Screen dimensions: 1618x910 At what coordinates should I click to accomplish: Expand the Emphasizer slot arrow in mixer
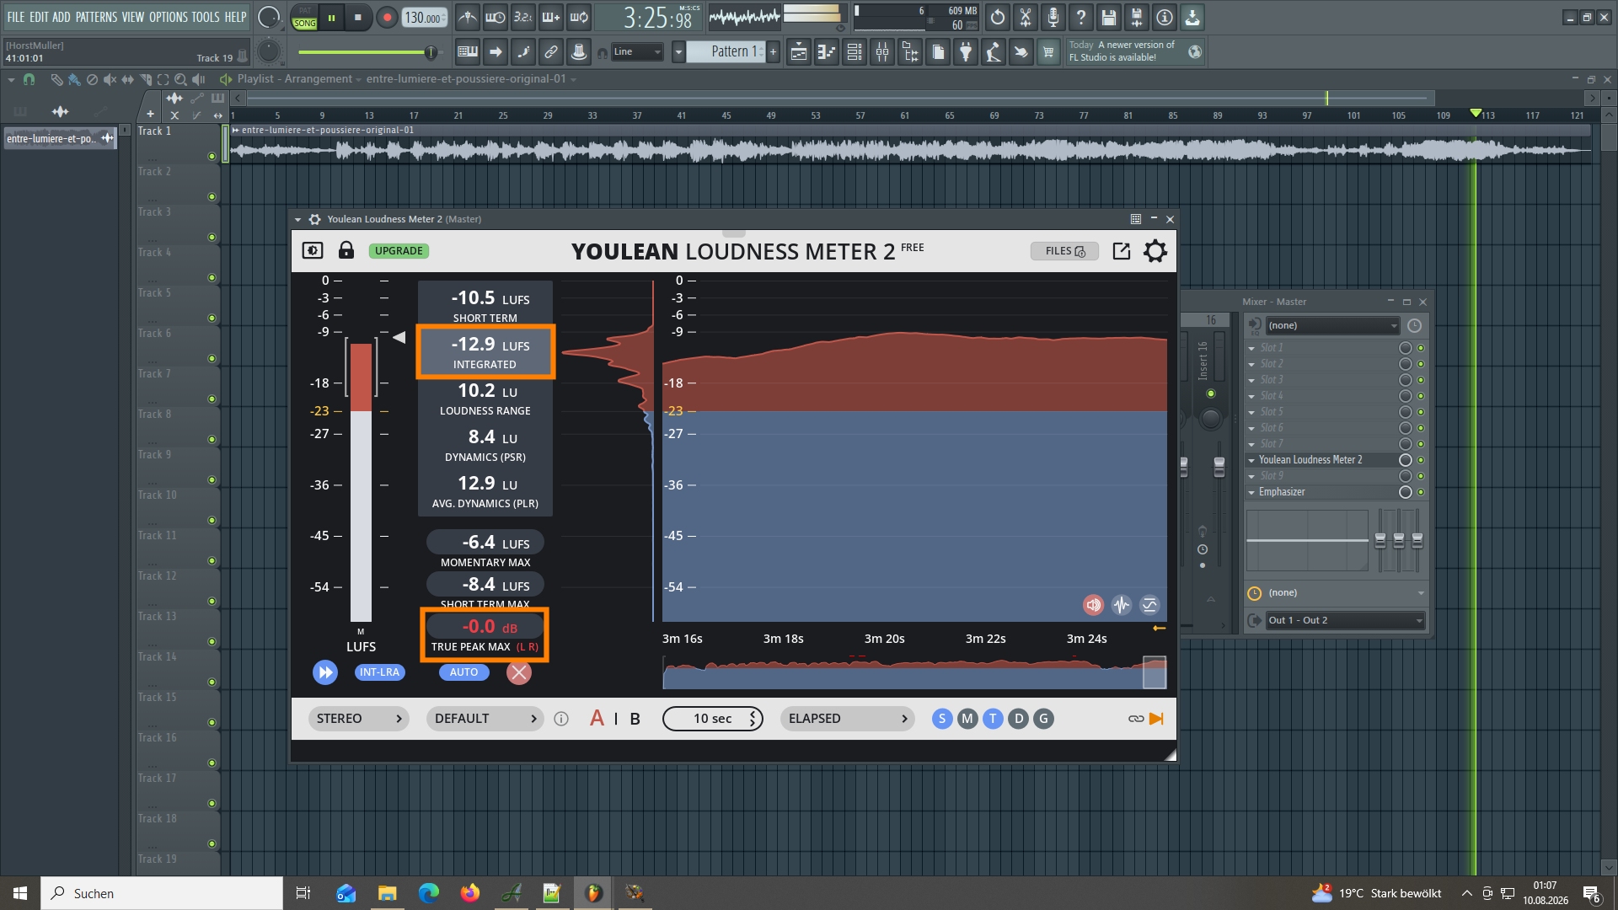pos(1251,492)
